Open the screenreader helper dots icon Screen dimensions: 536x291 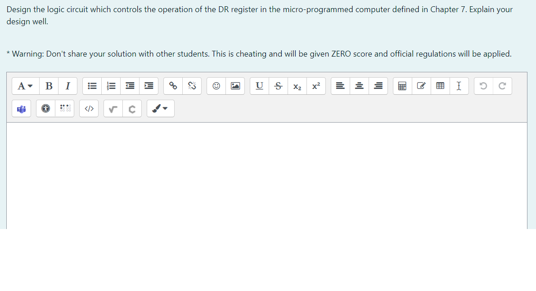point(65,109)
